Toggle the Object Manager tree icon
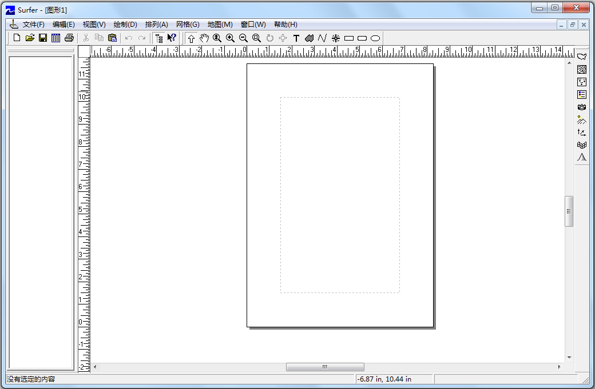595x389 pixels. [159, 38]
